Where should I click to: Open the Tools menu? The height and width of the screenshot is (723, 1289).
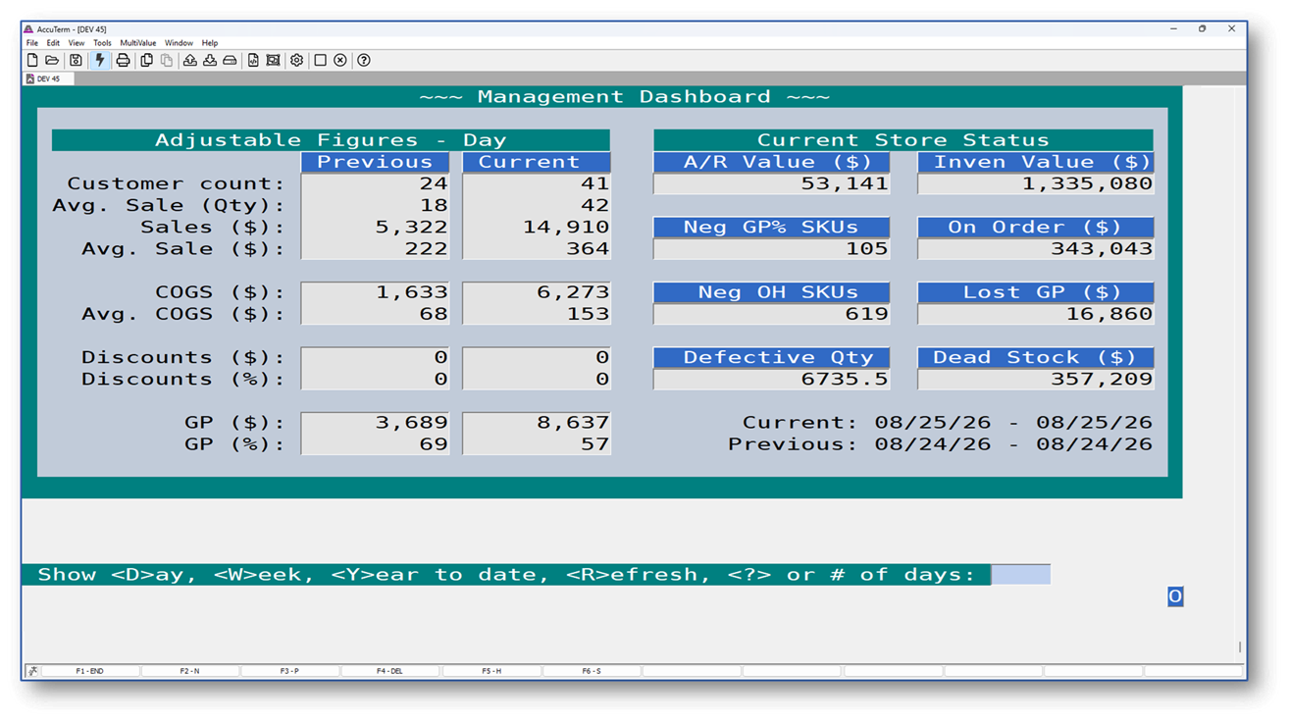point(102,43)
